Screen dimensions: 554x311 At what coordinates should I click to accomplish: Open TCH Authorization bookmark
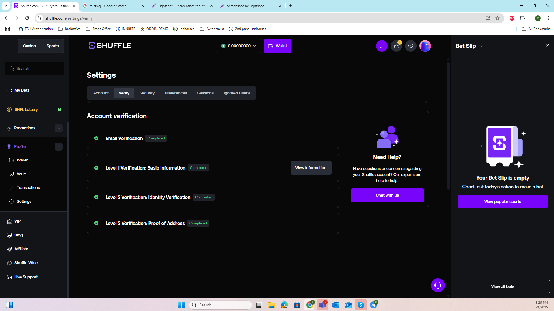[x=36, y=29]
